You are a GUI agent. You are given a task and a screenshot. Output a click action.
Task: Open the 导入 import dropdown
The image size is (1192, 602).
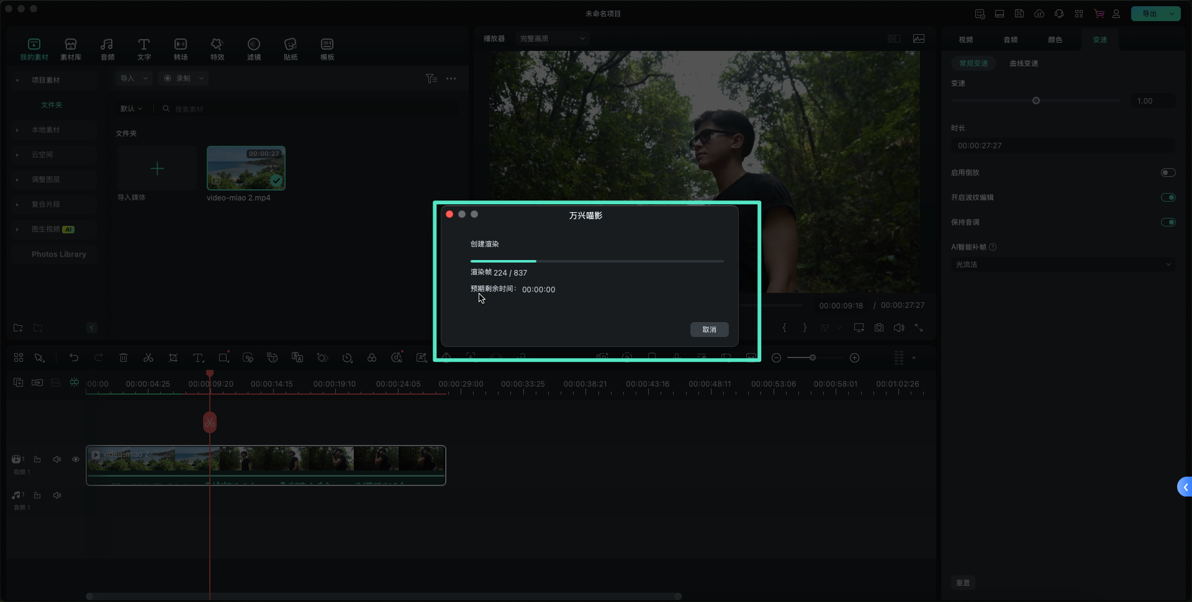pyautogui.click(x=133, y=78)
